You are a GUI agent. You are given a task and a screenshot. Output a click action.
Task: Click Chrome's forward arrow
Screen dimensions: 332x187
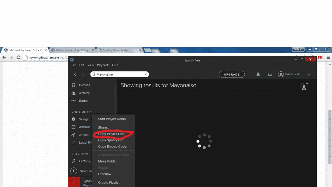(11, 57)
